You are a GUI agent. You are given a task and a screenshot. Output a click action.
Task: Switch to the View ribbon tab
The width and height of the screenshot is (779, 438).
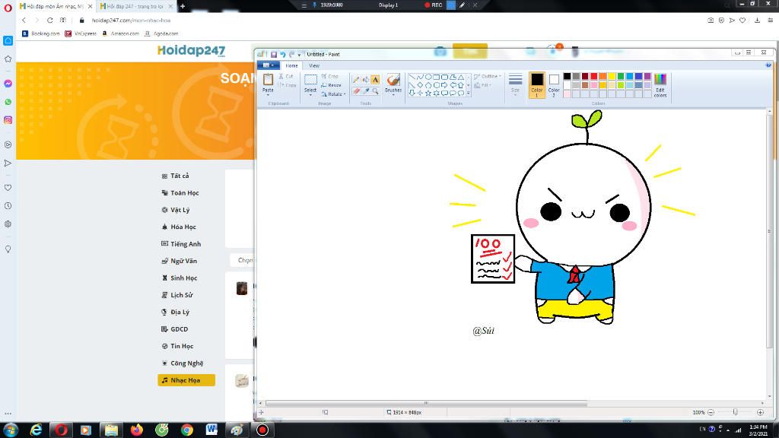click(314, 65)
